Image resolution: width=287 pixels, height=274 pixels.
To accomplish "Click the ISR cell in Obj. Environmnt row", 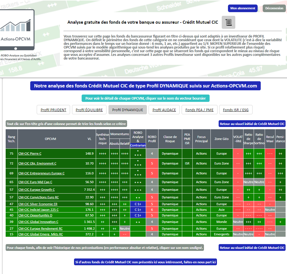I will [187, 163].
